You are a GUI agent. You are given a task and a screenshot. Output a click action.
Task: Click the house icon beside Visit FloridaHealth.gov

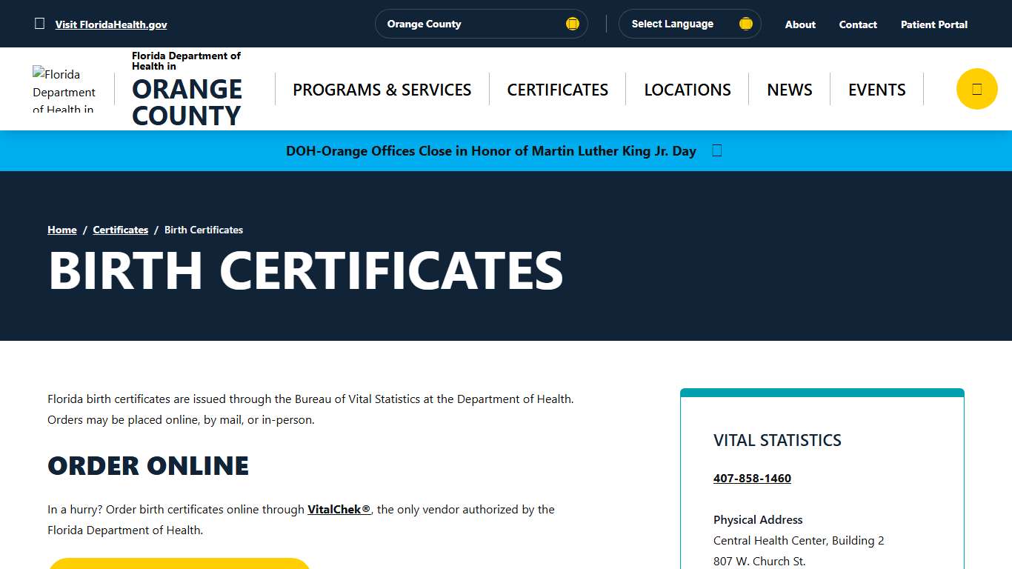39,23
